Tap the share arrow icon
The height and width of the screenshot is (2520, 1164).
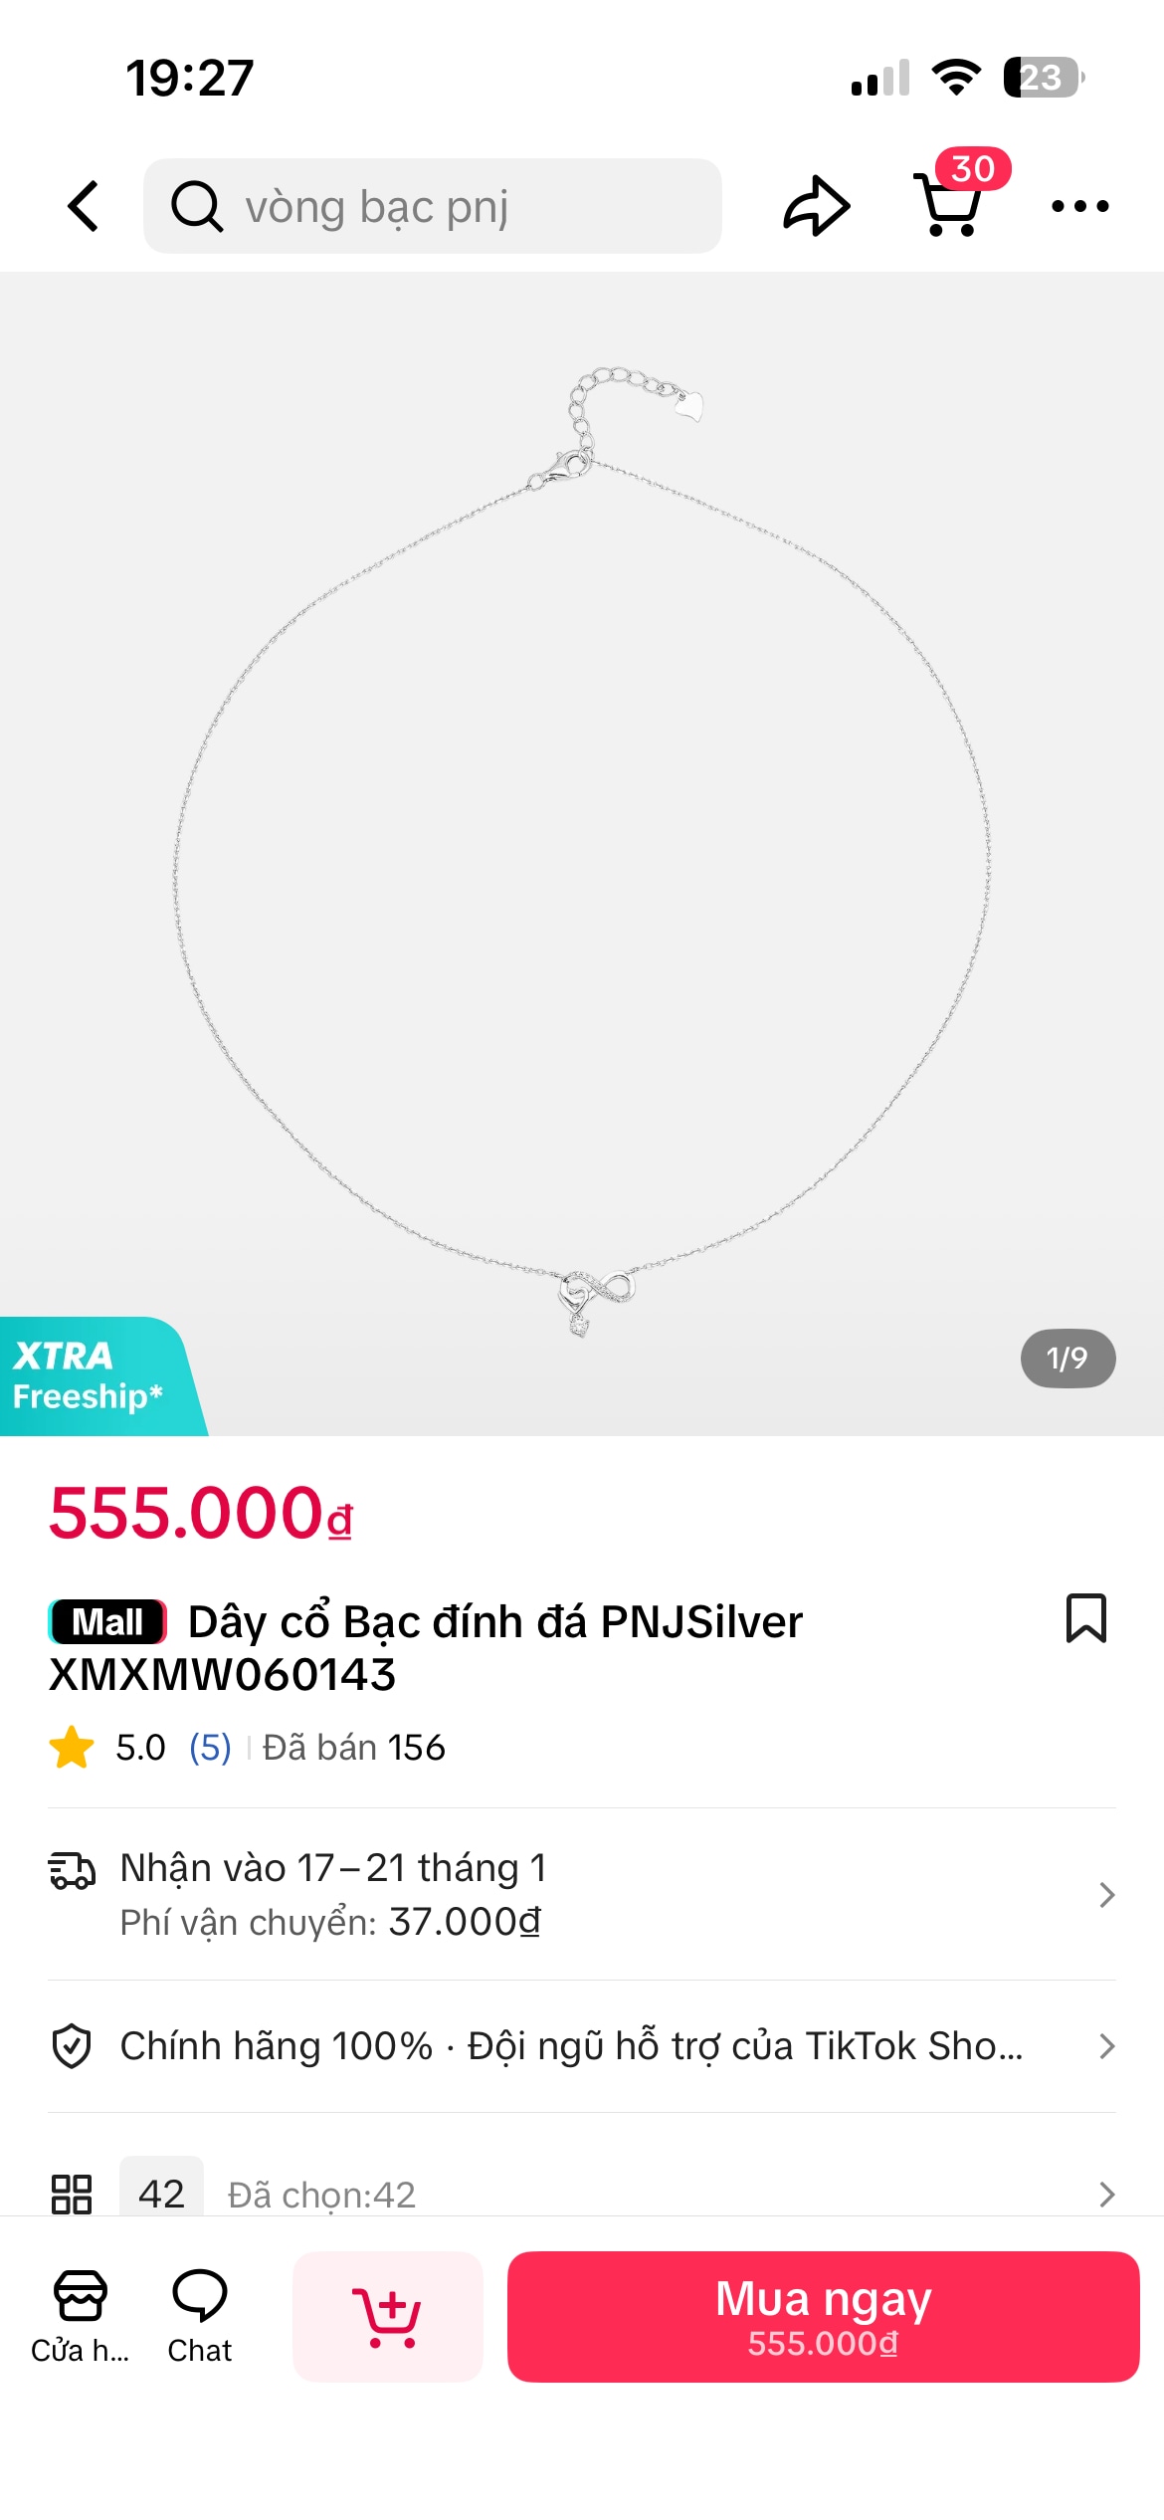(x=816, y=206)
